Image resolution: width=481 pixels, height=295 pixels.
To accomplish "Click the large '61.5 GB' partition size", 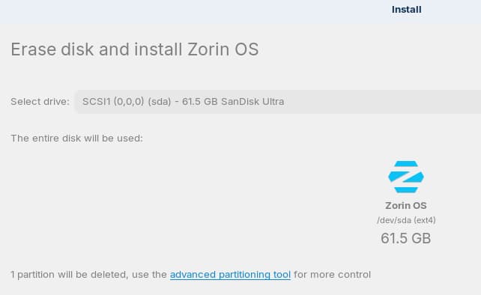I will [406, 238].
